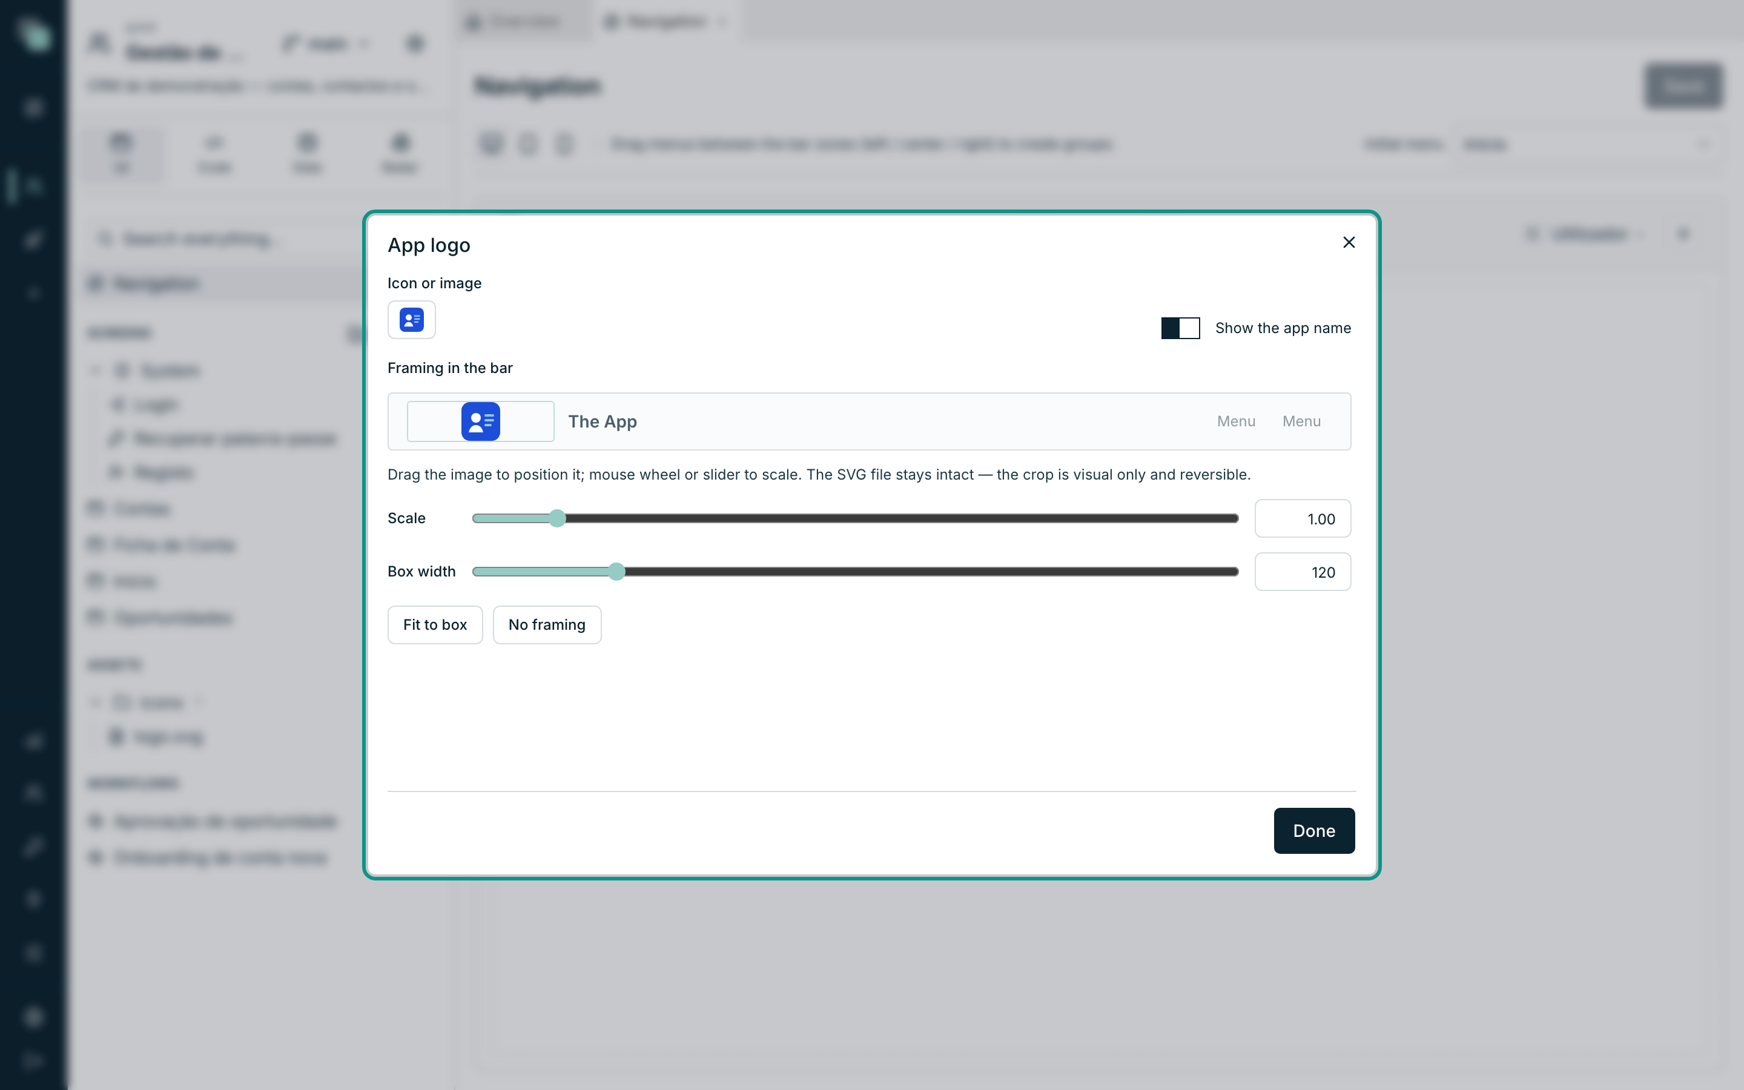The image size is (1744, 1090).
Task: Click the 'App logo' dialog heading
Action: (429, 245)
